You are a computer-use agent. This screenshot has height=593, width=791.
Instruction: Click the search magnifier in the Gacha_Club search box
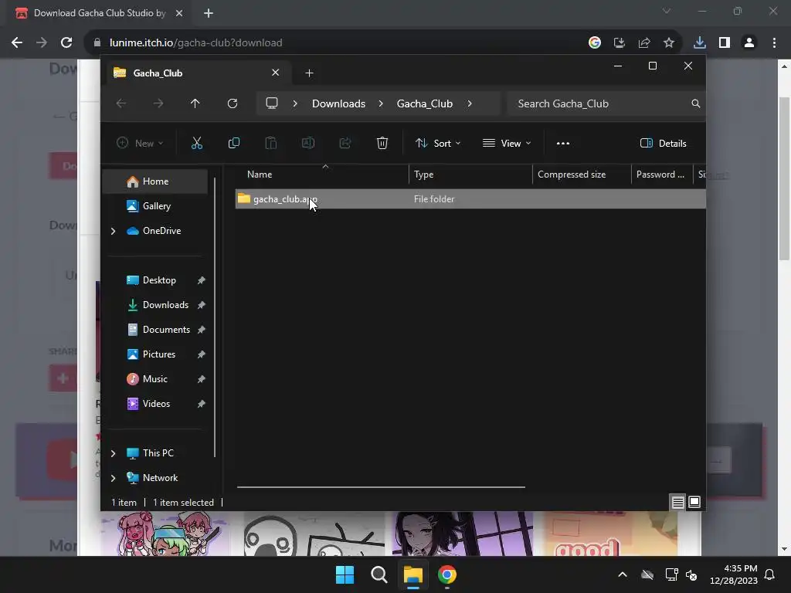click(696, 103)
